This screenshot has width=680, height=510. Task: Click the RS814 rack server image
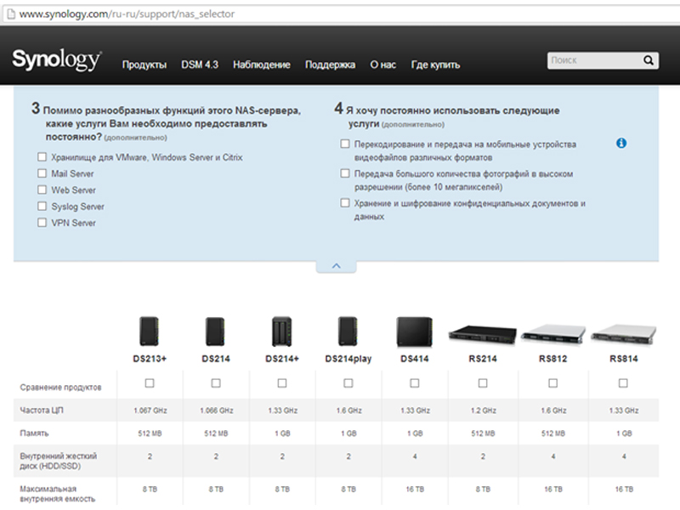click(624, 334)
